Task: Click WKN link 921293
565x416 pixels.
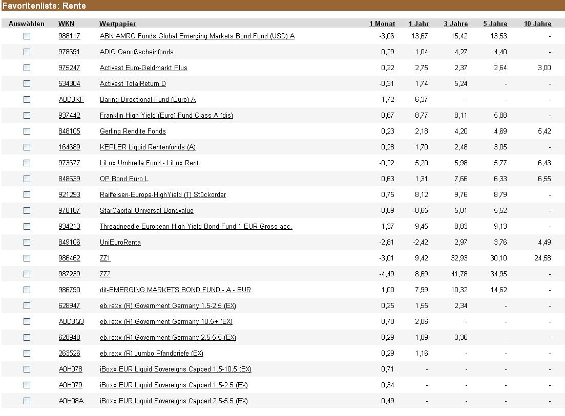Action: click(x=69, y=194)
